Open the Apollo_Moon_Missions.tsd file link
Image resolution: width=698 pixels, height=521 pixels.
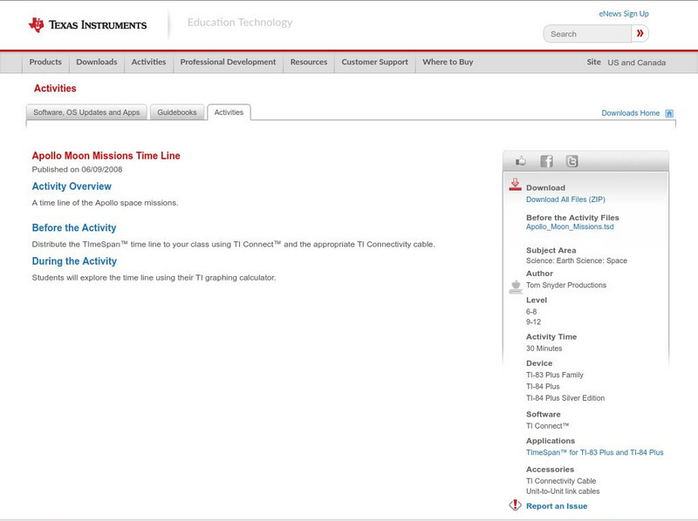[x=570, y=227]
